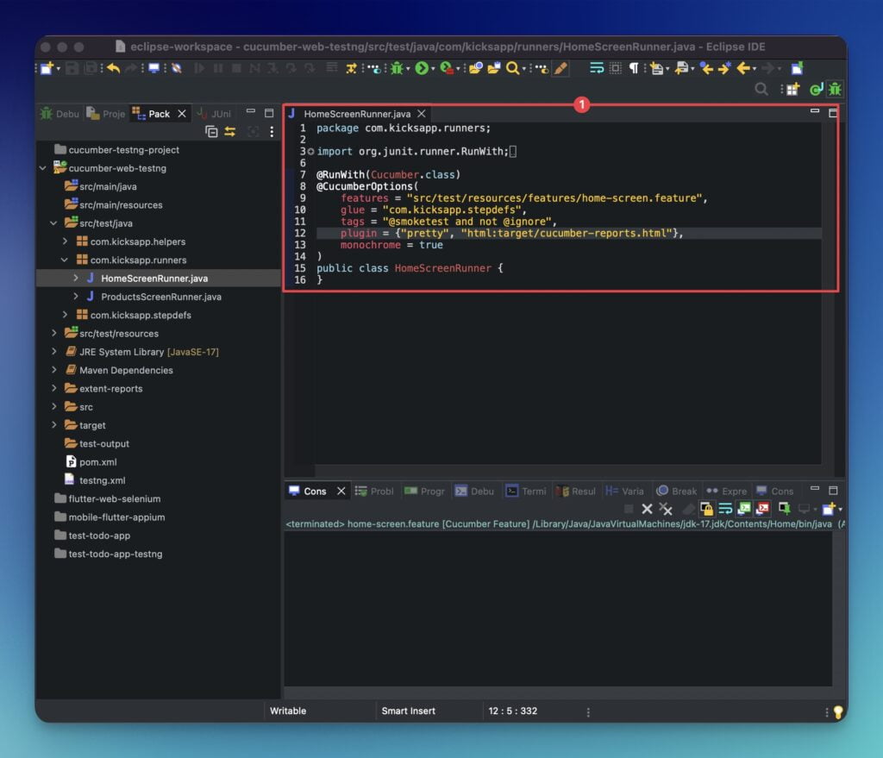Click Open Console icon in console toolbar
Screen dimensions: 883x758
click(x=829, y=509)
